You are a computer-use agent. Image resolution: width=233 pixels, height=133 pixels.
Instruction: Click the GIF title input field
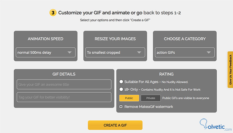click(64, 84)
